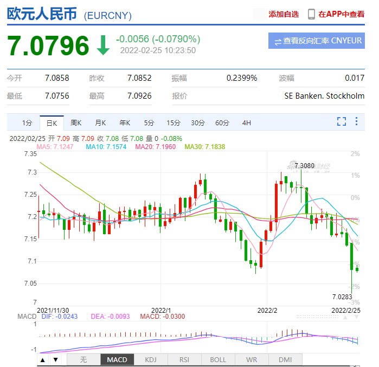Click the MA20: 7.1960 legend label
This screenshot has height=367, width=379.
click(x=156, y=147)
